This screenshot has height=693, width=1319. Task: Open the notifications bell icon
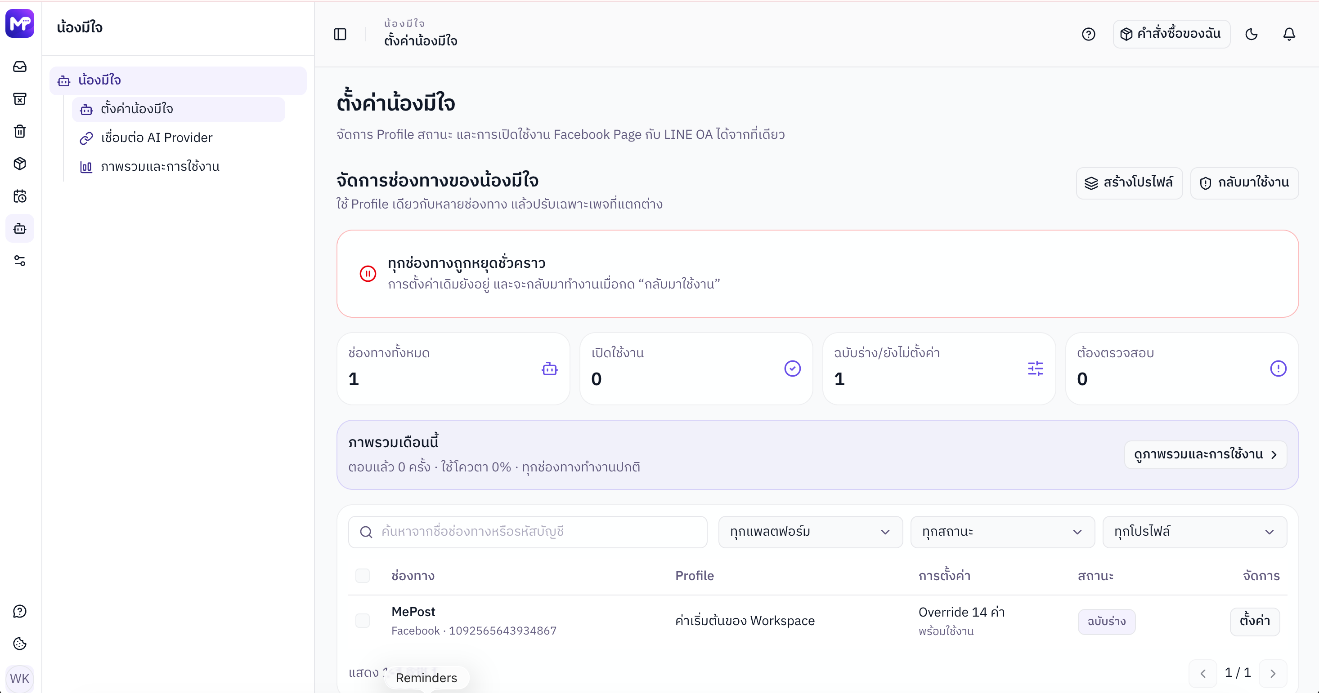1289,34
